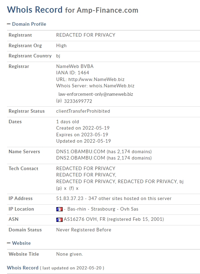Click the law-enforcement-only@nameweb.biz email address
200x274 pixels.
(96, 94)
